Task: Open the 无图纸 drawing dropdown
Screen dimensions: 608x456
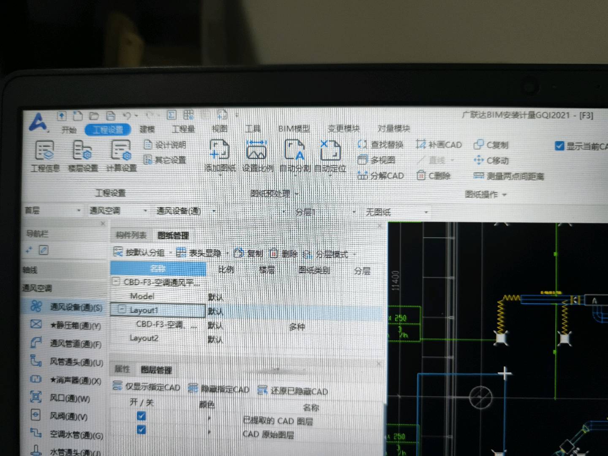Action: [397, 212]
